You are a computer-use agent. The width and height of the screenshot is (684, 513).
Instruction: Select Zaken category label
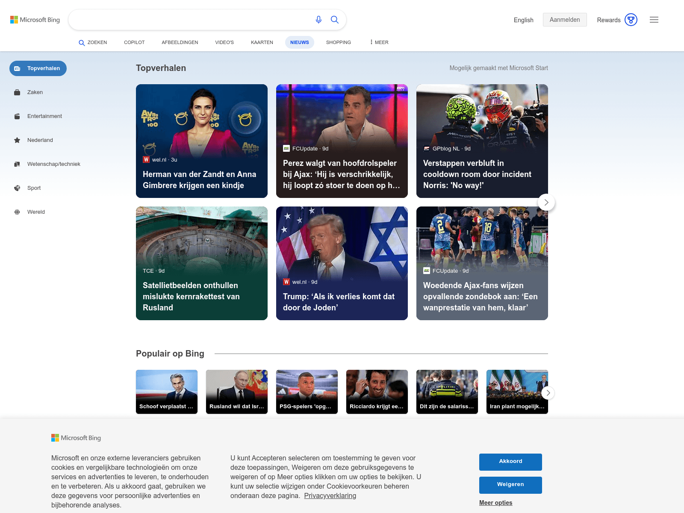(35, 92)
